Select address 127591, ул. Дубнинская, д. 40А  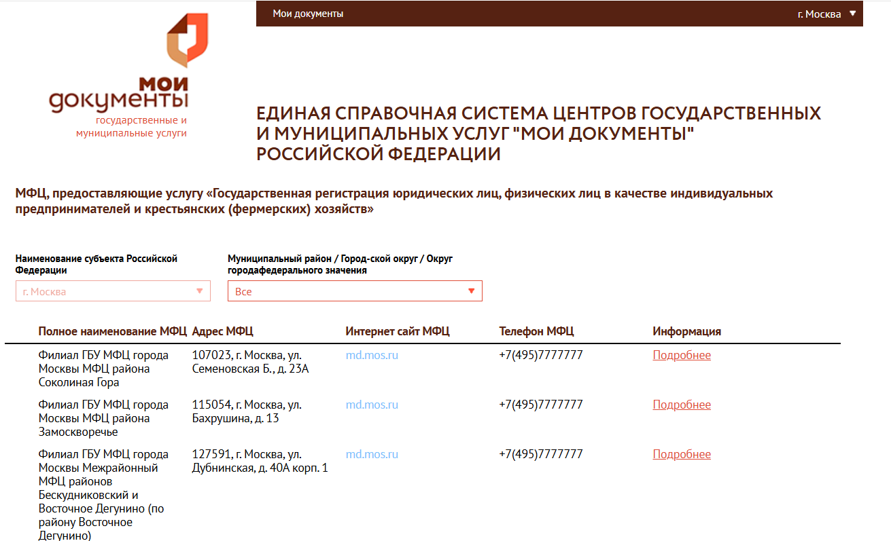(260, 461)
